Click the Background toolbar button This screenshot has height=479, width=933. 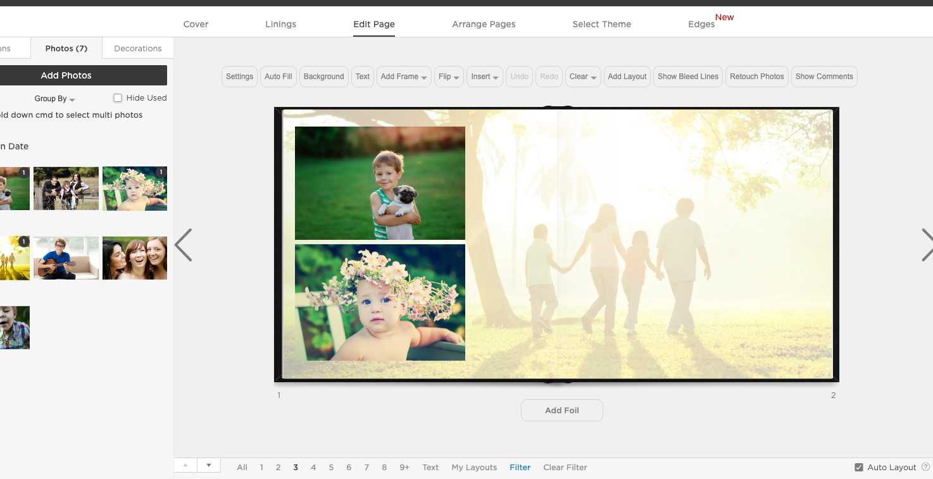[323, 77]
